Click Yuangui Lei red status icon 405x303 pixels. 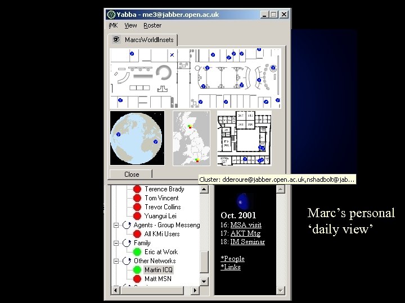pos(137,216)
